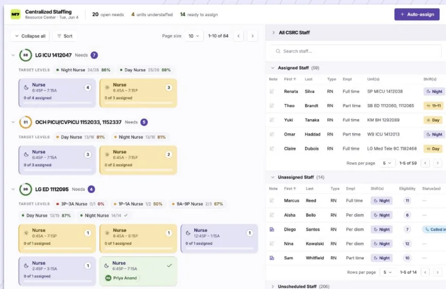Collapse the Unassigned Staff section
The width and height of the screenshot is (446, 289).
(x=273, y=177)
